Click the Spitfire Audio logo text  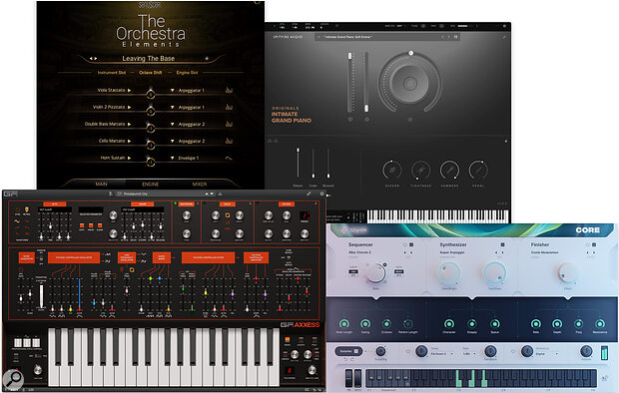288,37
